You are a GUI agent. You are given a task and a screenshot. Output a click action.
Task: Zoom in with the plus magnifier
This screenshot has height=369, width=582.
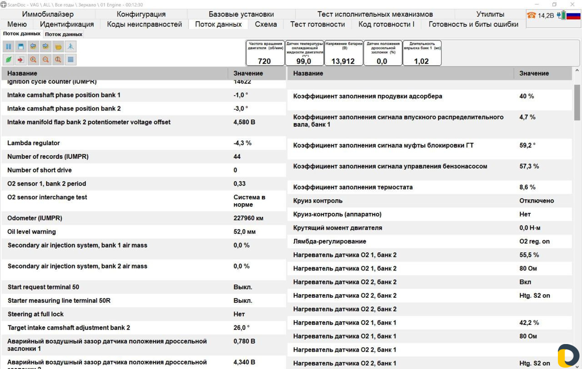(33, 59)
